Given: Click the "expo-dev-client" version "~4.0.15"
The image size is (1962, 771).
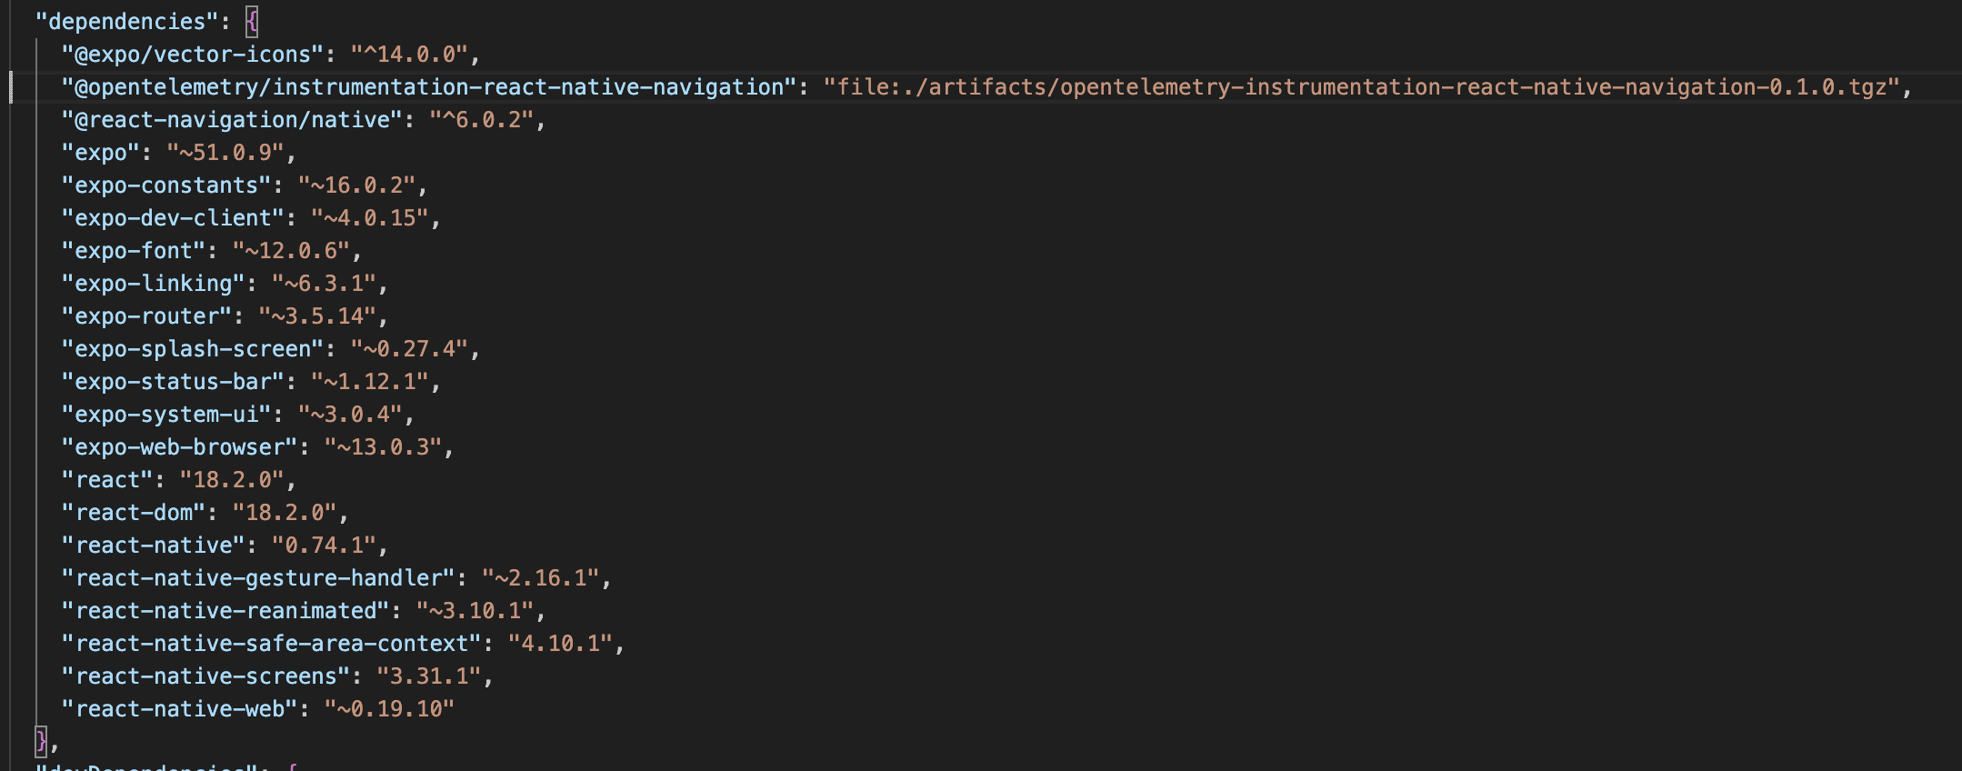Looking at the screenshot, I should click(370, 218).
